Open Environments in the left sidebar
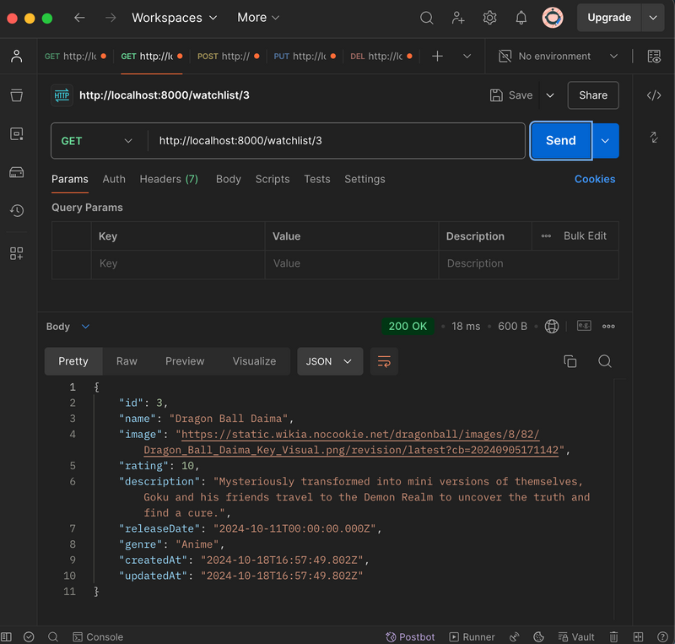This screenshot has width=675, height=644. point(16,134)
